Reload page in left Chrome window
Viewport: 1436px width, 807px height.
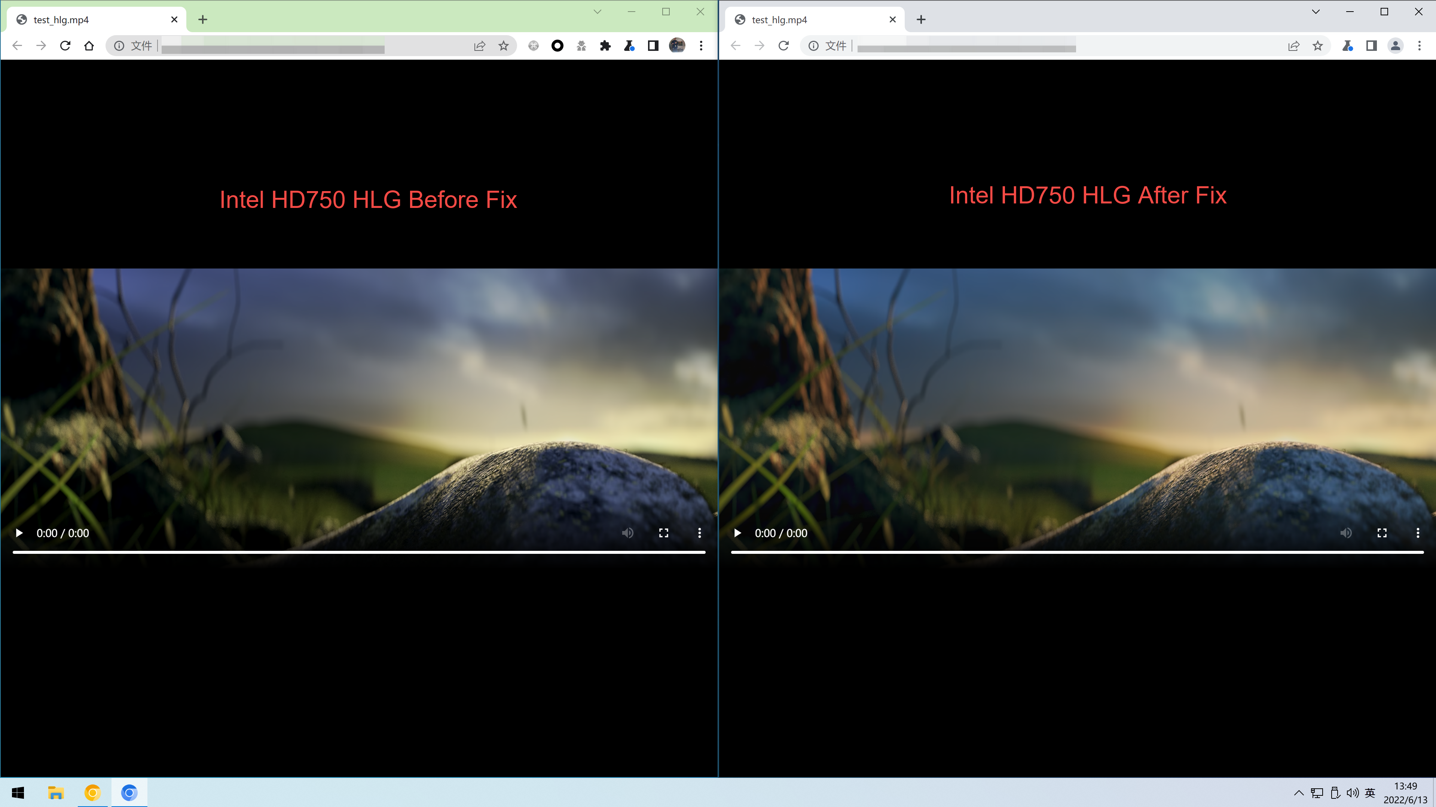click(x=65, y=46)
